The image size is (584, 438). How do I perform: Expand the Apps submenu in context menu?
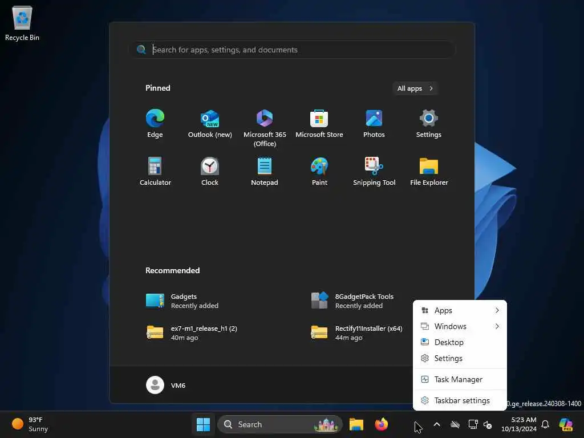click(x=460, y=310)
